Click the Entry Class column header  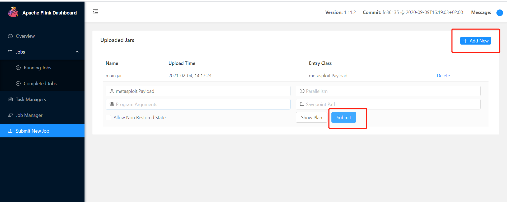[x=320, y=63]
